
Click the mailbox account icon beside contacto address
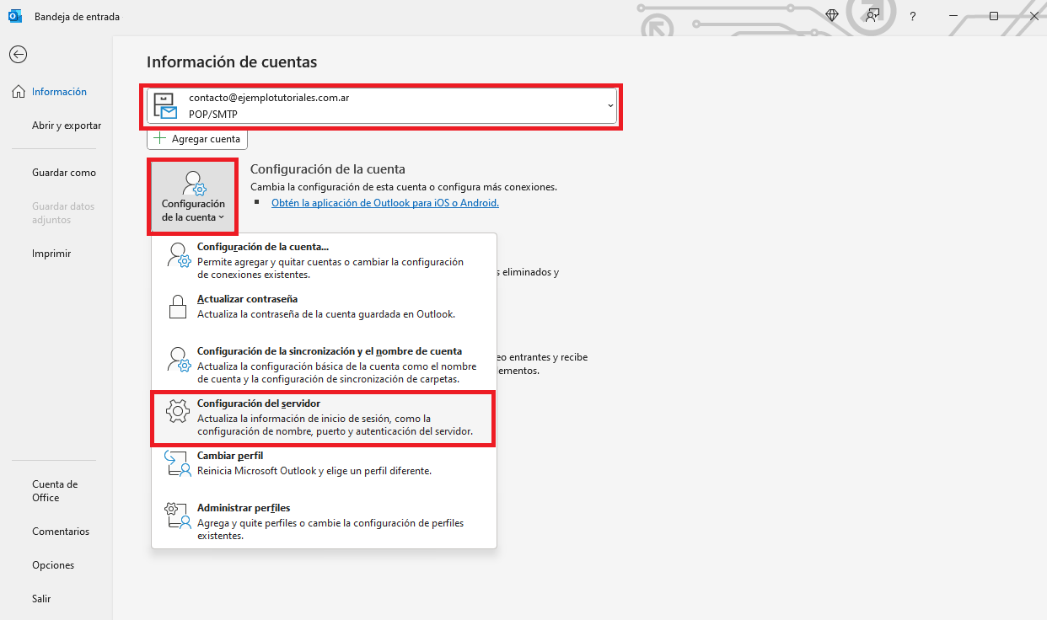tap(165, 106)
